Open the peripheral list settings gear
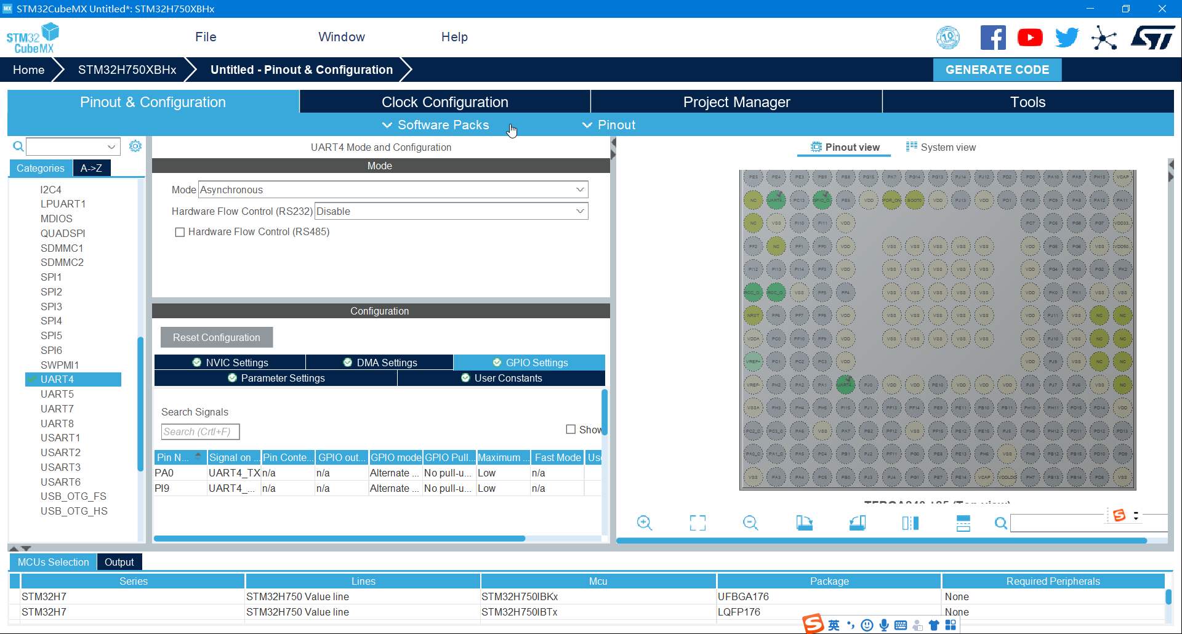Viewport: 1182px width, 634px height. (135, 146)
